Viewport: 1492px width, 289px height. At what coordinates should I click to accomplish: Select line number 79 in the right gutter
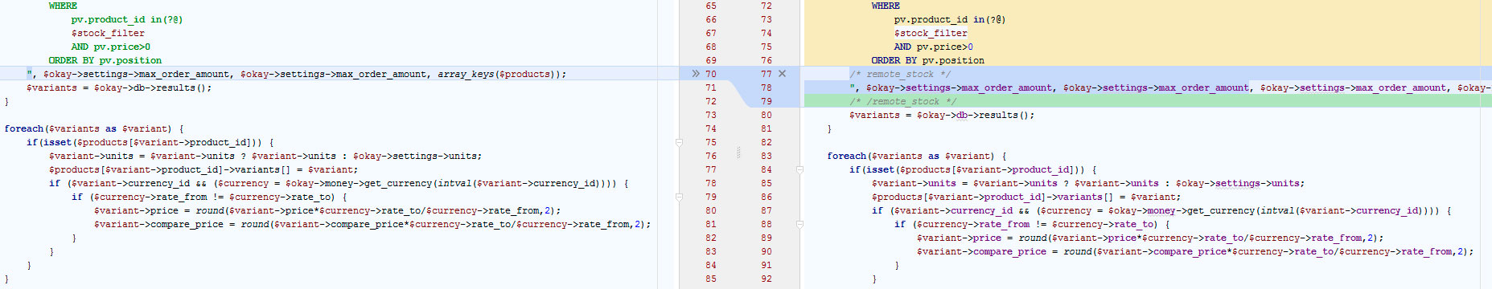(767, 101)
